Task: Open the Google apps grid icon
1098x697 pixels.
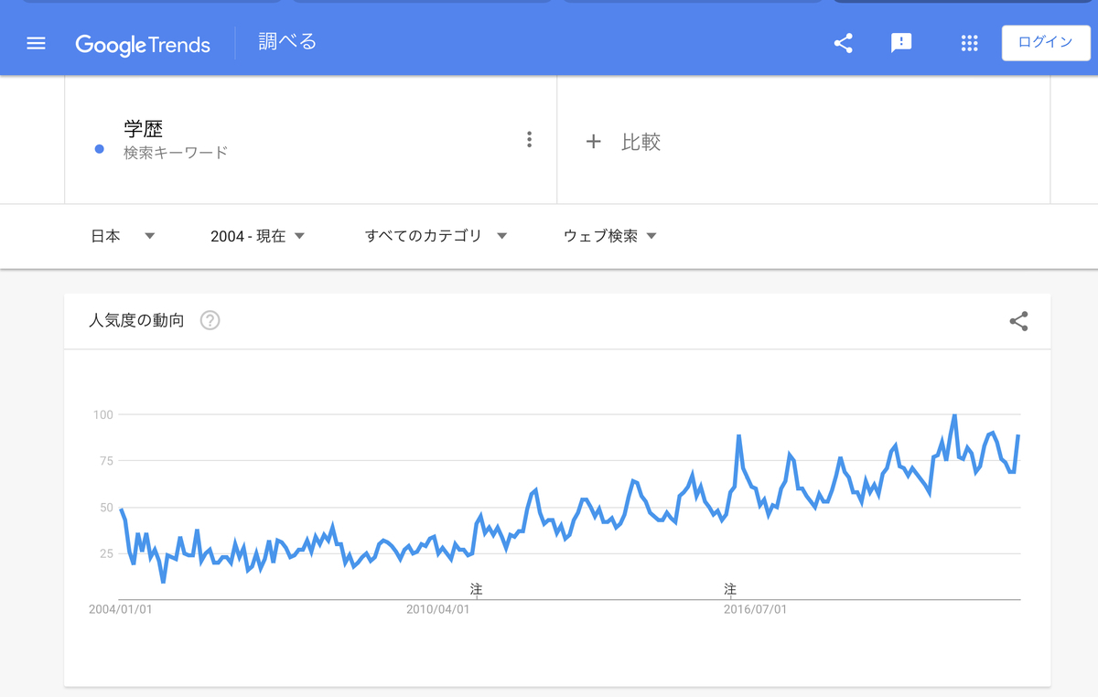Action: tap(969, 42)
